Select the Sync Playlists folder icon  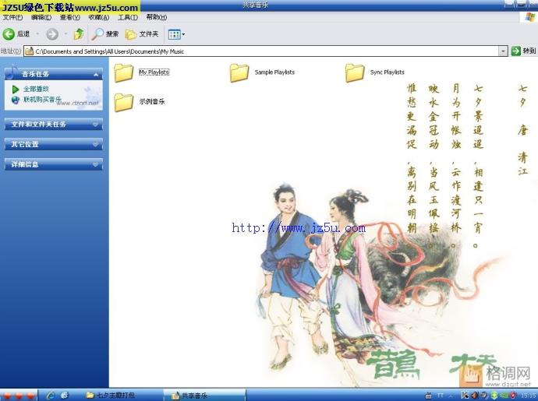(355, 73)
